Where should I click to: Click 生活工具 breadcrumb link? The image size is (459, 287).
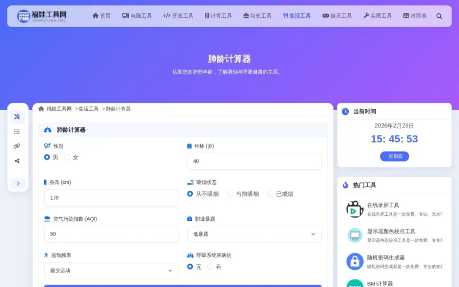(88, 109)
